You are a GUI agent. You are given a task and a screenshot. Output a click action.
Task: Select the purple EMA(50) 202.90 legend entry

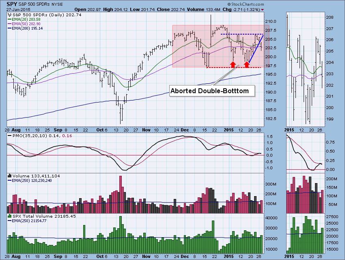[24, 24]
